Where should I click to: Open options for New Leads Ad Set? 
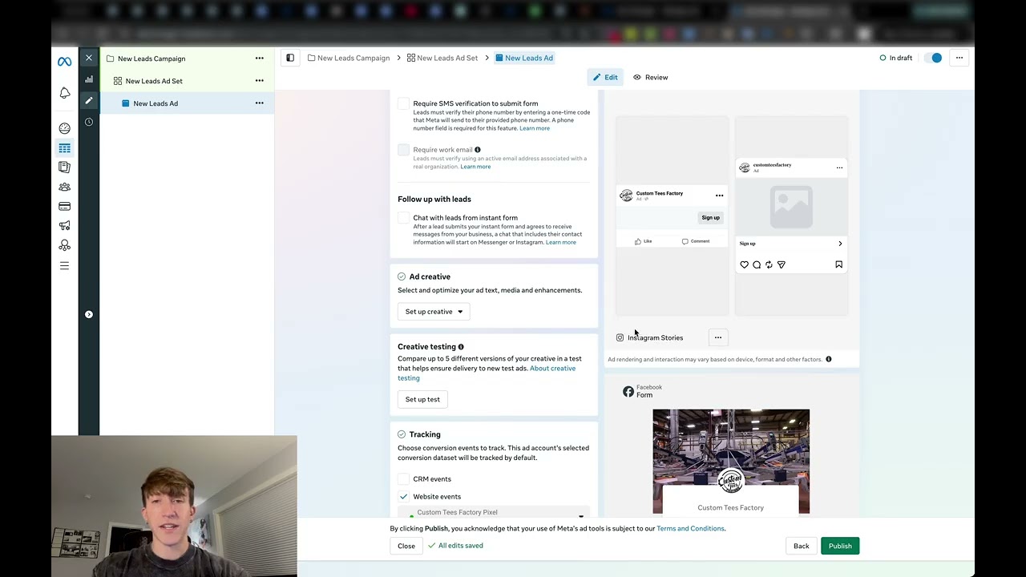pos(259,81)
